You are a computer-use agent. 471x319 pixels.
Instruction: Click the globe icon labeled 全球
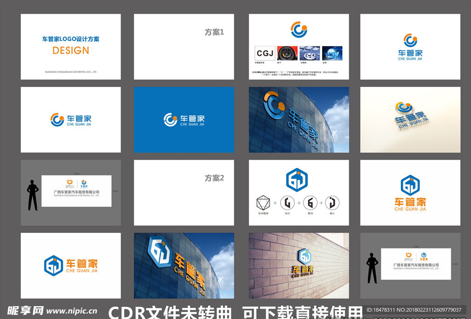point(332,53)
